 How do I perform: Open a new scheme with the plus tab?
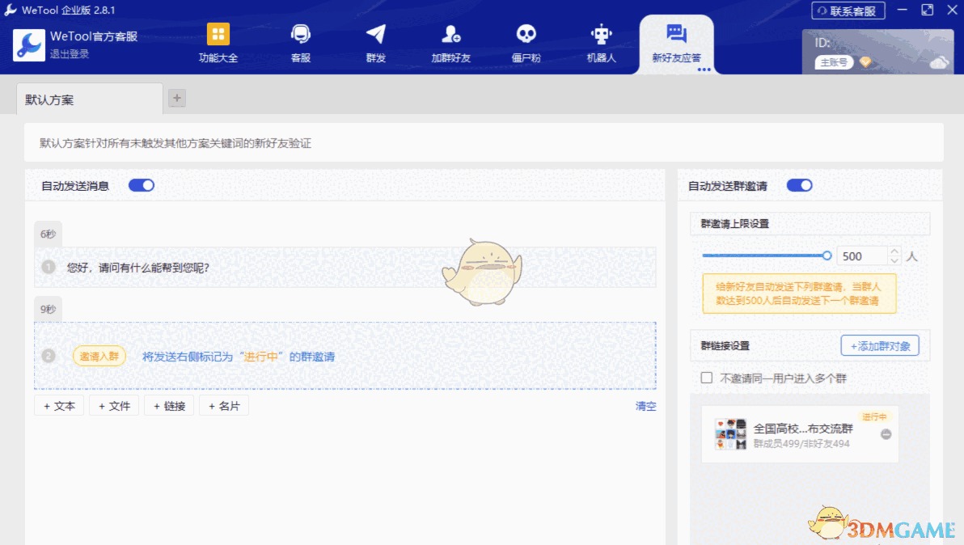click(176, 98)
